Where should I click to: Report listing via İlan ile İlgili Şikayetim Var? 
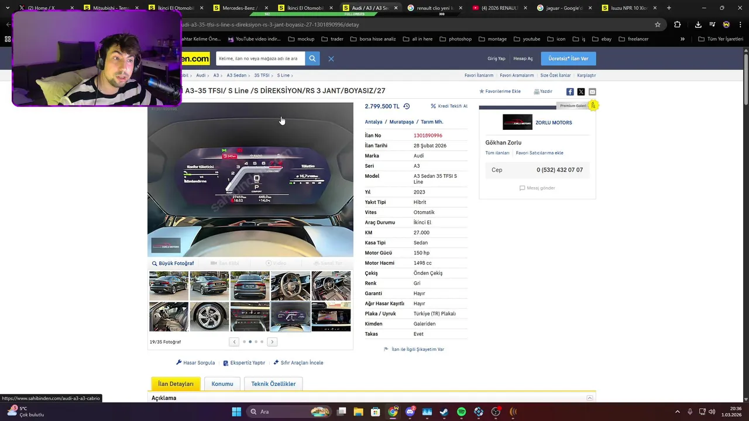(x=414, y=349)
